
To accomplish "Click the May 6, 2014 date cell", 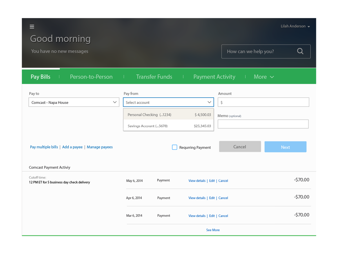I will 134,181.
